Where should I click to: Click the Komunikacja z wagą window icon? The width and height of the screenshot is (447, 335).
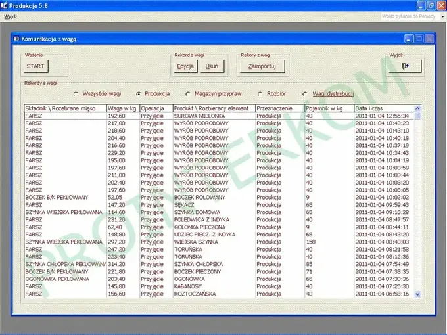[16, 39]
